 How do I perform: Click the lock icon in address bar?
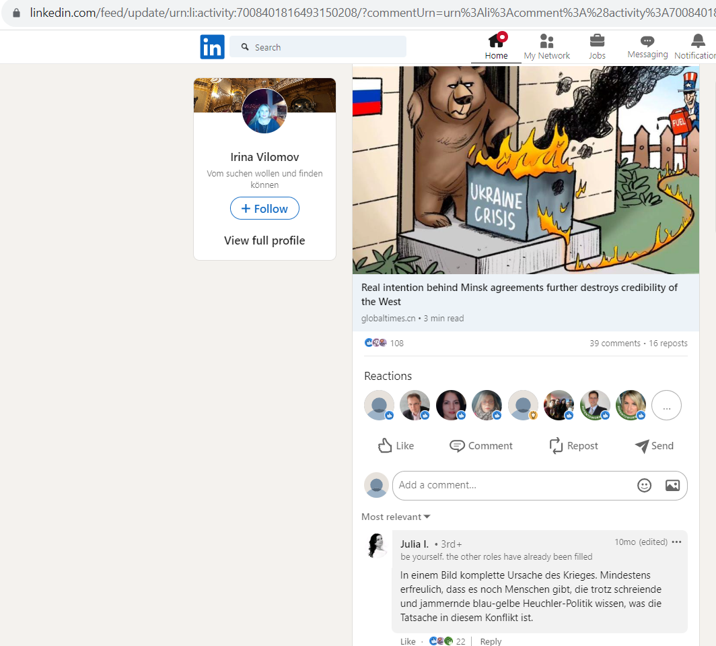click(16, 12)
